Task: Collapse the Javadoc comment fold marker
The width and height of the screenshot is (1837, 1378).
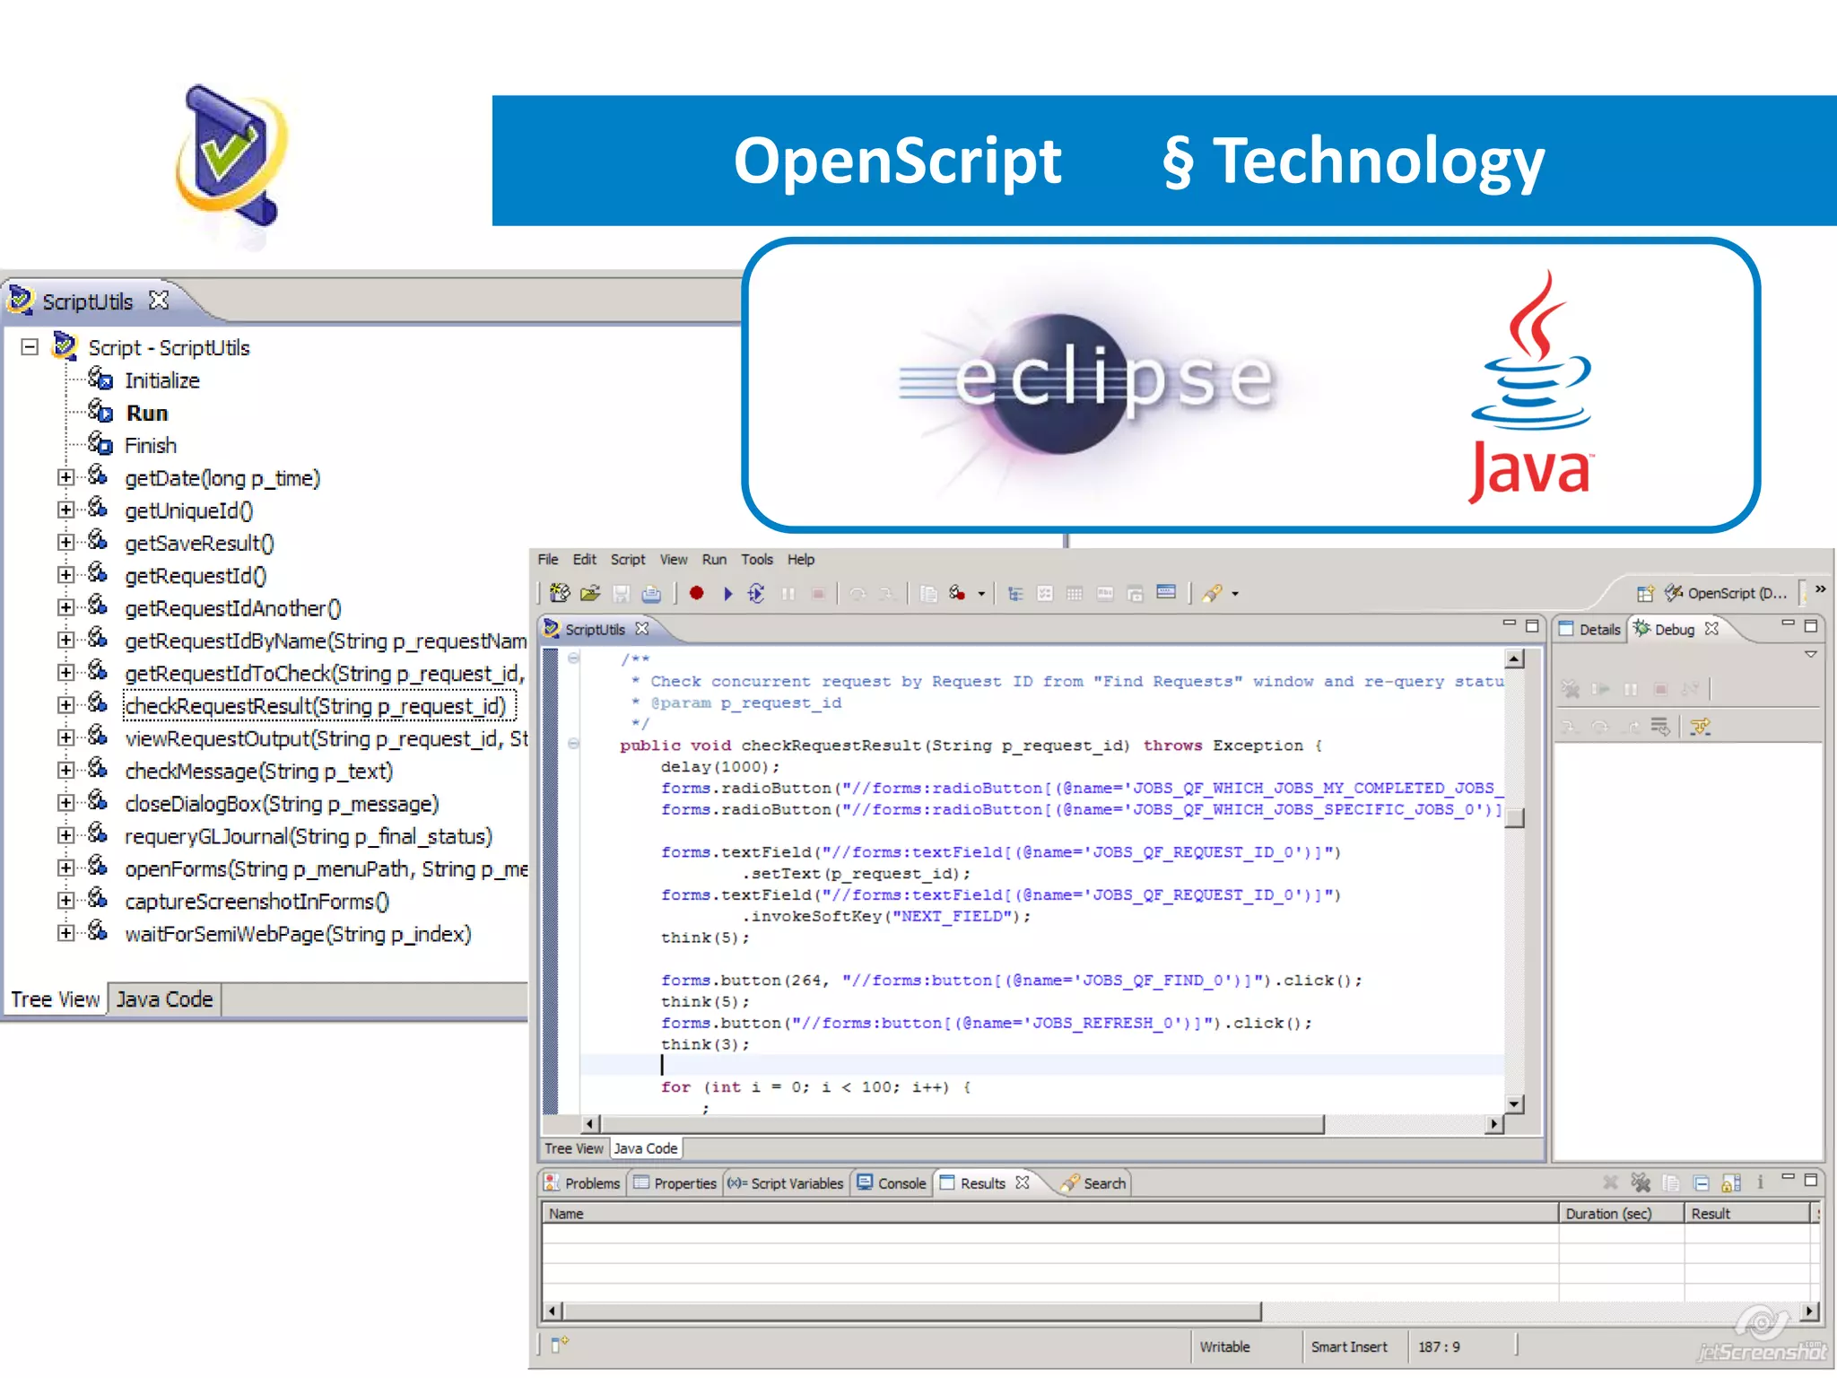Action: 573,658
